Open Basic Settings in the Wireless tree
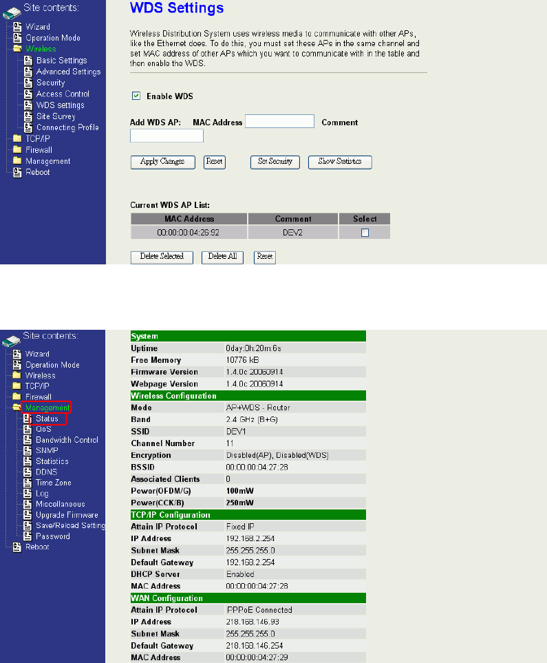The height and width of the screenshot is (663, 547). click(62, 61)
